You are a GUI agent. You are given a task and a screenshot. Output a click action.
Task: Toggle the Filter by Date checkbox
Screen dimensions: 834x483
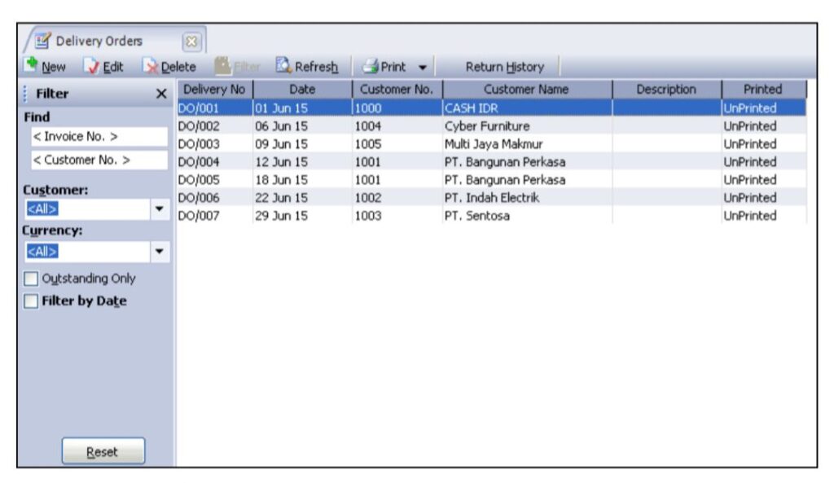31,301
